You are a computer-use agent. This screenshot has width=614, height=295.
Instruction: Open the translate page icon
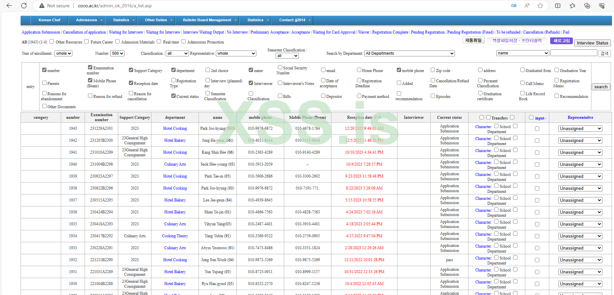[514, 6]
